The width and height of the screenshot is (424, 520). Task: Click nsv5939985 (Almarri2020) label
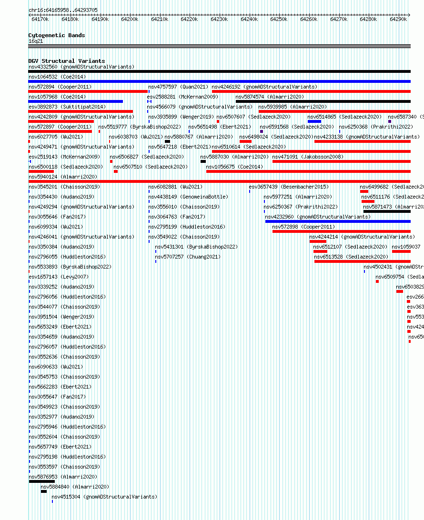(293, 107)
